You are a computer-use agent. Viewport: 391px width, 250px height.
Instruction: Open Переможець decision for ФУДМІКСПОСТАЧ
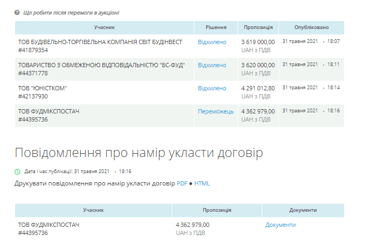click(216, 111)
